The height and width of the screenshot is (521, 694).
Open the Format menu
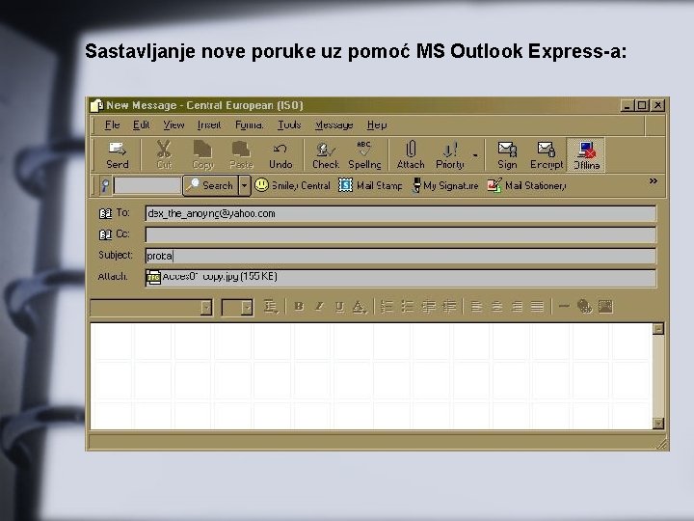coord(249,124)
